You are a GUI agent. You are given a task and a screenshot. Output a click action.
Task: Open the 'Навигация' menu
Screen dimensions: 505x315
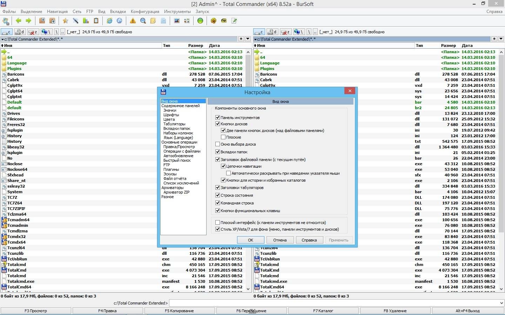coord(57,12)
